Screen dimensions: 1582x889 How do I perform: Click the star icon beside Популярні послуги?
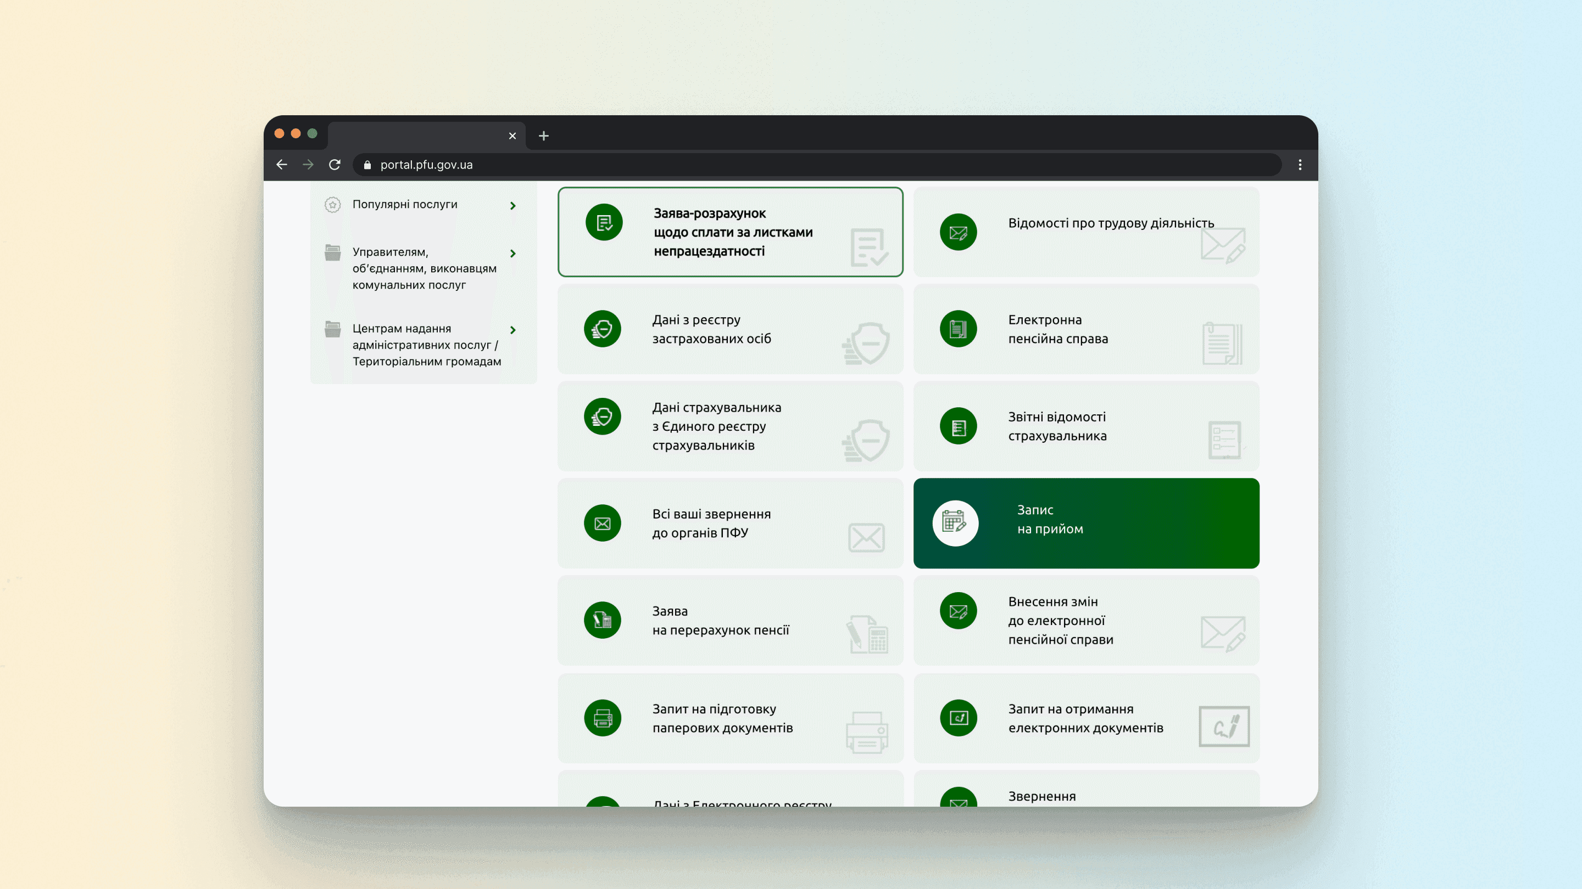[x=333, y=204]
